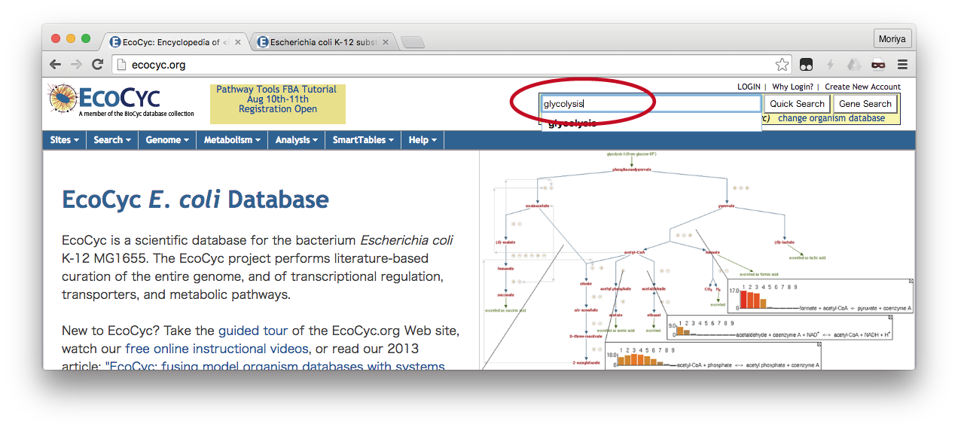Run Quick Search
This screenshot has width=958, height=430.
click(x=797, y=104)
